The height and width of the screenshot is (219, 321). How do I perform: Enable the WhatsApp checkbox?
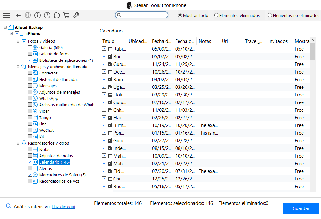pyautogui.click(x=30, y=99)
